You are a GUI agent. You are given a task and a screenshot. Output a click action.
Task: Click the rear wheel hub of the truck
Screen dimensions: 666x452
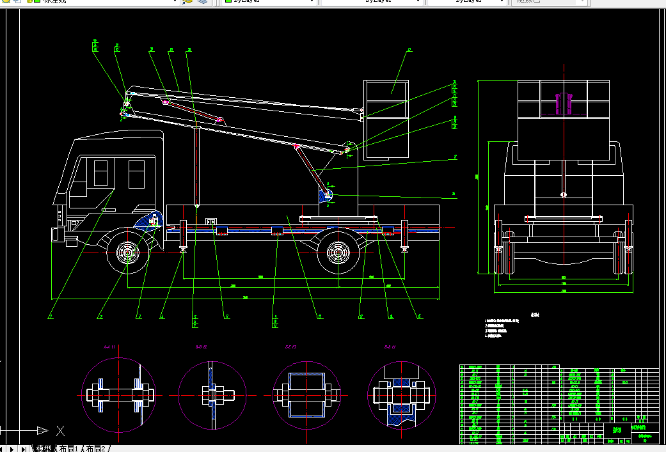click(338, 253)
